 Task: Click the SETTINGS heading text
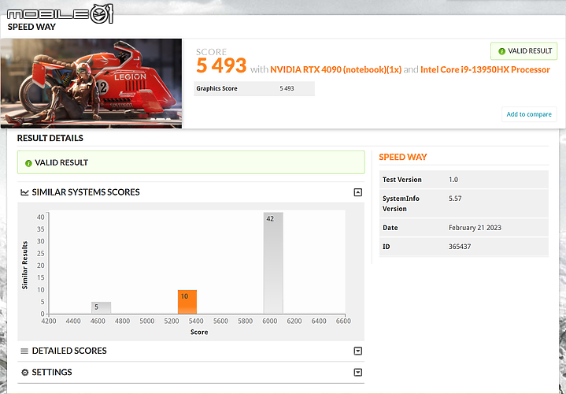click(x=52, y=372)
